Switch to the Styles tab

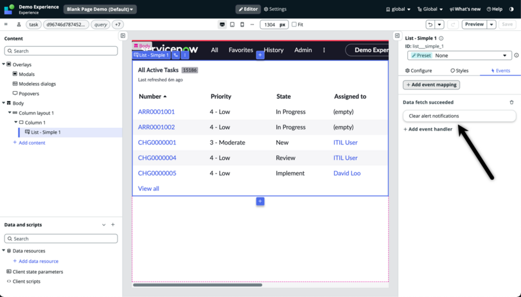click(x=459, y=71)
